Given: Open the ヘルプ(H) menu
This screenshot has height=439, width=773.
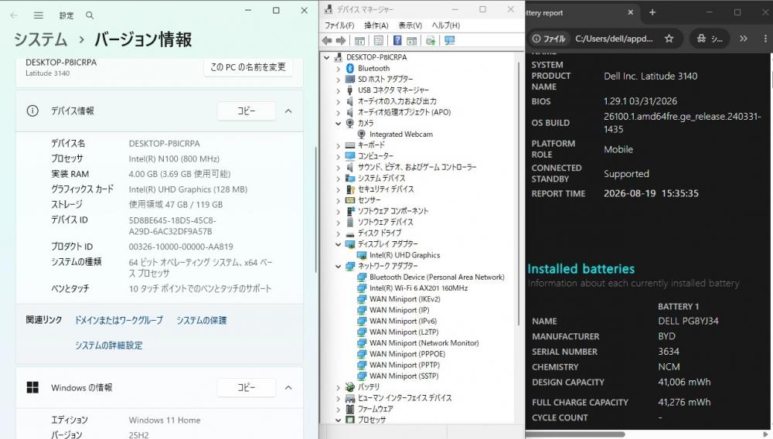Looking at the screenshot, I should tap(446, 26).
